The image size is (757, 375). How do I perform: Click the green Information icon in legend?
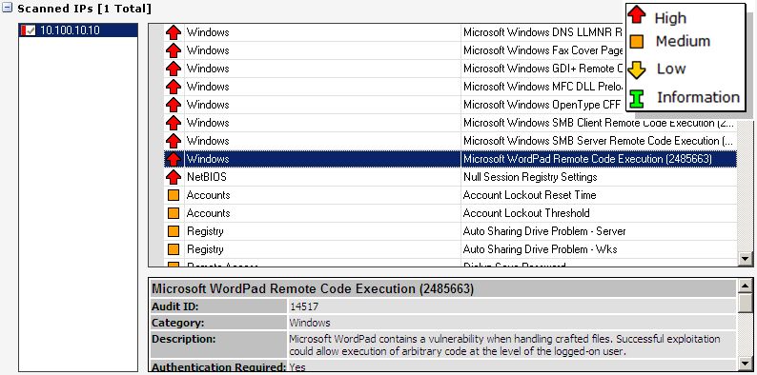637,98
